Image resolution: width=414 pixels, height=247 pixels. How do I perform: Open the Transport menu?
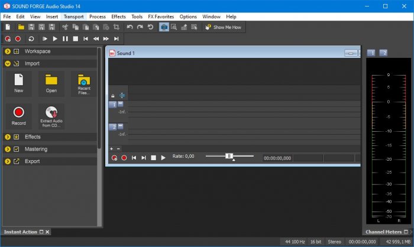tap(73, 17)
